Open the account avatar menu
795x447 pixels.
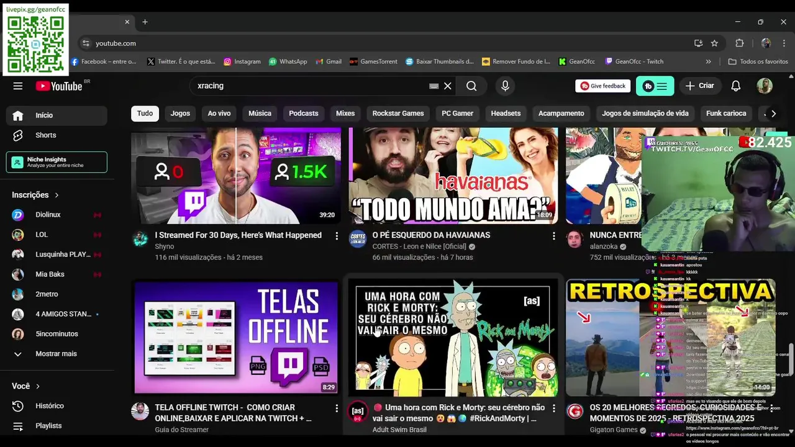point(765,86)
